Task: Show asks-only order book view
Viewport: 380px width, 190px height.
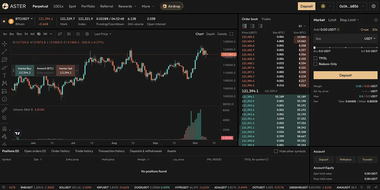Action: 260,26
